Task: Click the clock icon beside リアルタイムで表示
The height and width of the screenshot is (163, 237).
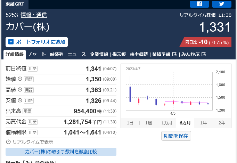Action: pyautogui.click(x=8, y=142)
